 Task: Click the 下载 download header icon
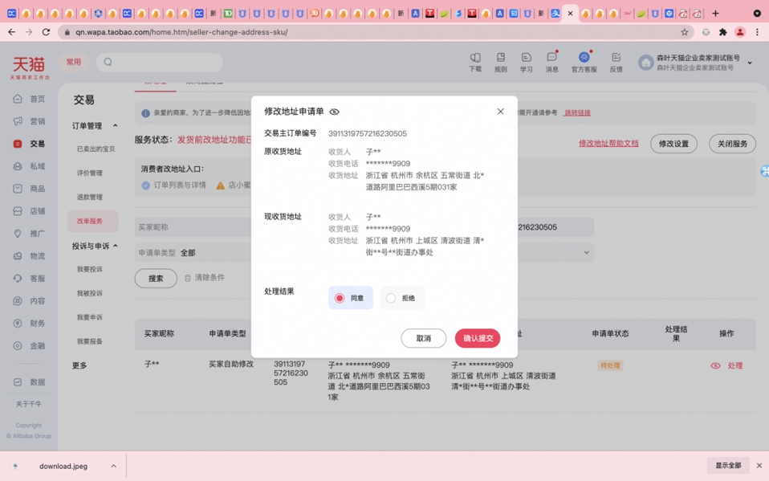click(x=475, y=63)
